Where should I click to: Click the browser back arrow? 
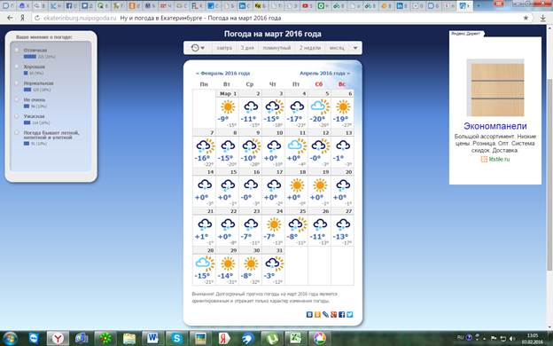coord(10,18)
